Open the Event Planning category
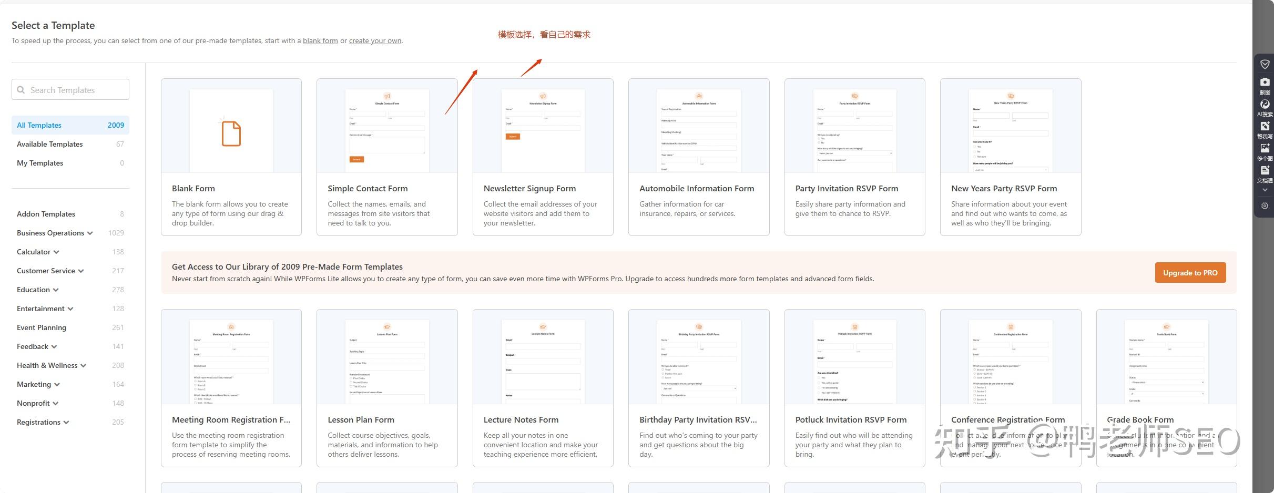1274x493 pixels. [70, 327]
